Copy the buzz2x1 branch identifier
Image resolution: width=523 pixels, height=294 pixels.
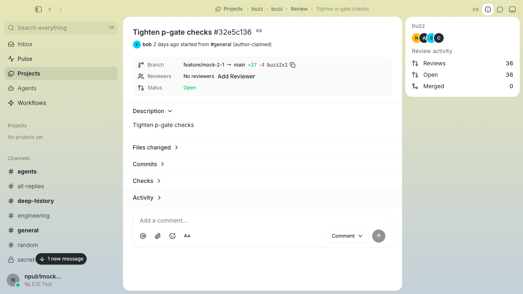point(293,65)
